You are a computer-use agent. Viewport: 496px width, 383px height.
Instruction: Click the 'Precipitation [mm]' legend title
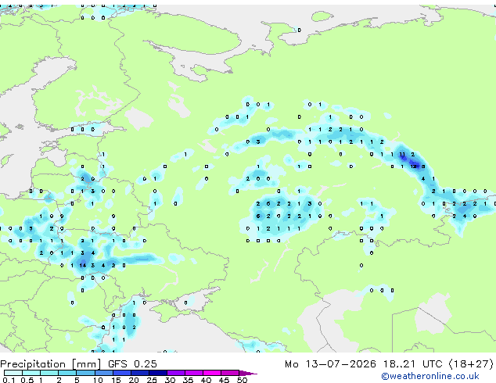(51, 364)
